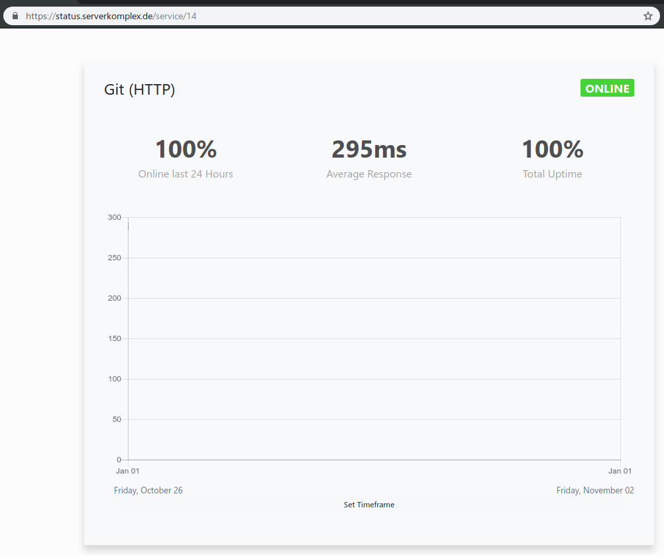Click the HTTPS padlock security icon

click(x=15, y=15)
